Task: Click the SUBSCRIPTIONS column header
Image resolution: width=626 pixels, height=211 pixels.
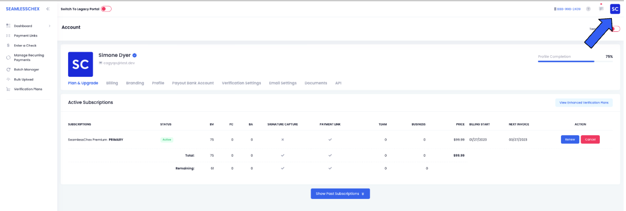Action: (x=80, y=124)
